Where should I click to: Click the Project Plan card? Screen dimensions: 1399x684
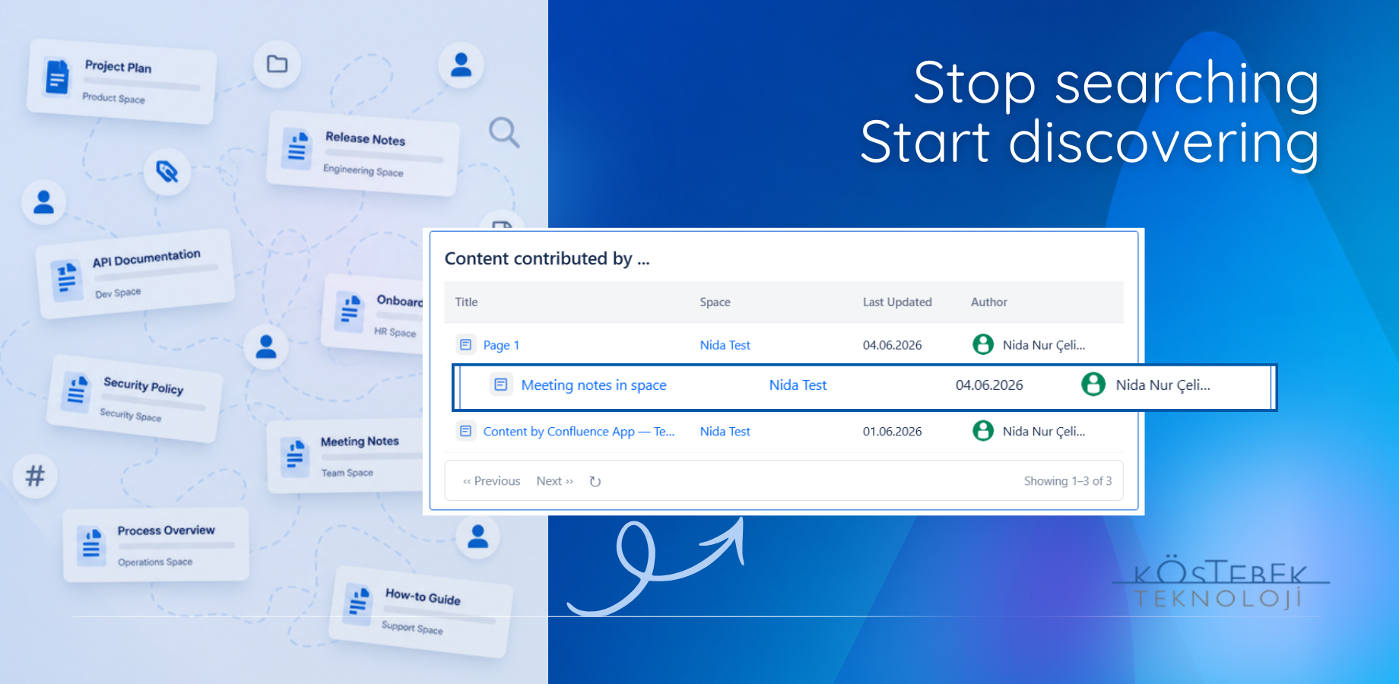tap(122, 81)
